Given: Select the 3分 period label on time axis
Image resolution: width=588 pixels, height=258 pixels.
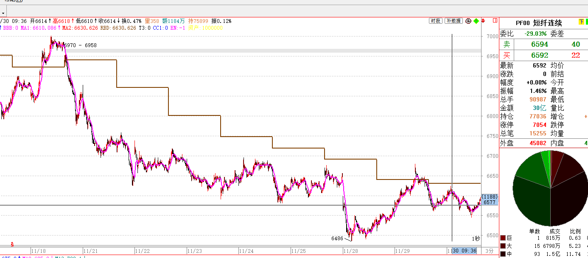Looking at the screenshot, I should click(490, 251).
